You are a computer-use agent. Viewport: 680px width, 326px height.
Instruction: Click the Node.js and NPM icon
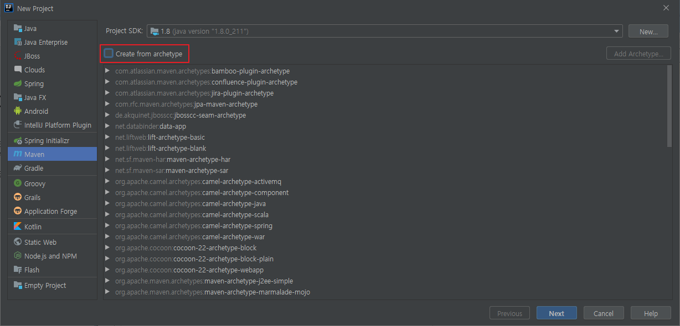(18, 256)
